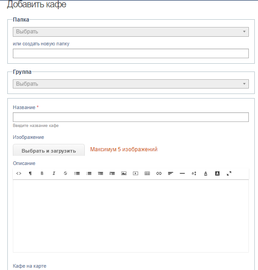Apply italic formatting in description editor
This screenshot has height=270, width=258.
point(54,173)
